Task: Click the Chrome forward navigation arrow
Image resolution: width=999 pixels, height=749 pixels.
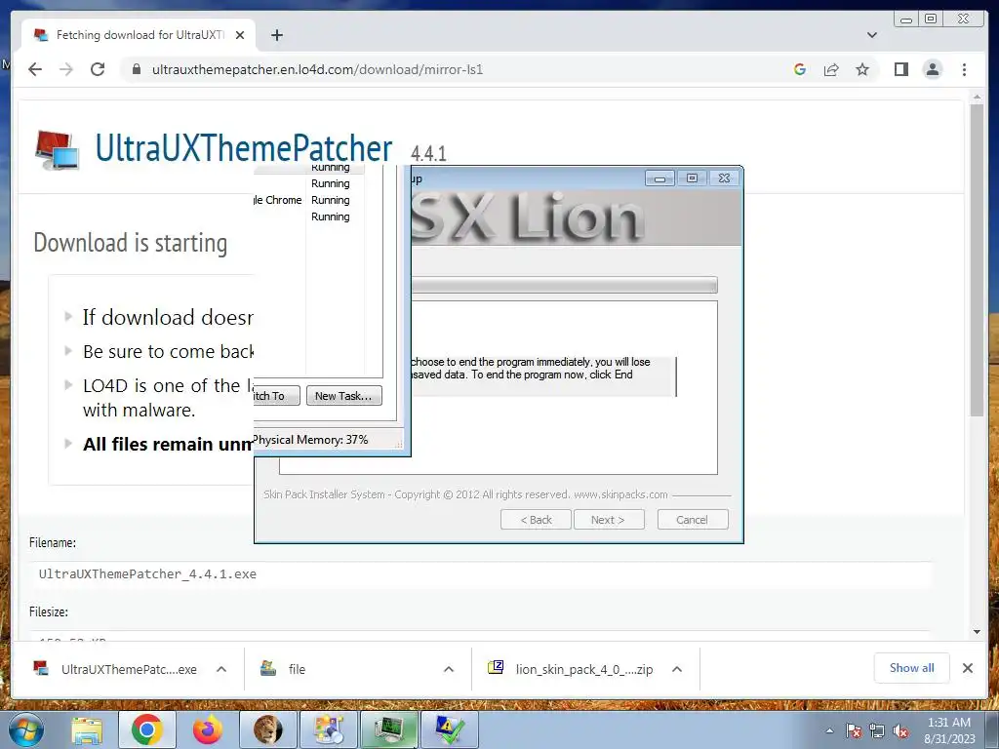Action: tap(66, 69)
